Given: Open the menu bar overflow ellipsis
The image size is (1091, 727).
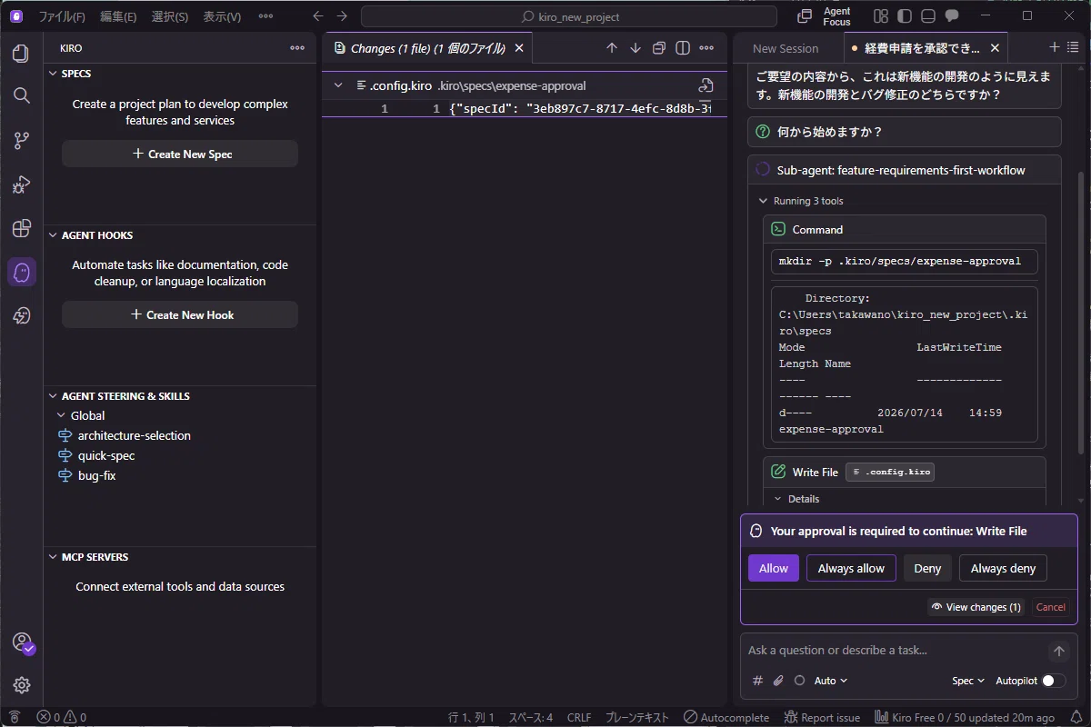Looking at the screenshot, I should (265, 16).
